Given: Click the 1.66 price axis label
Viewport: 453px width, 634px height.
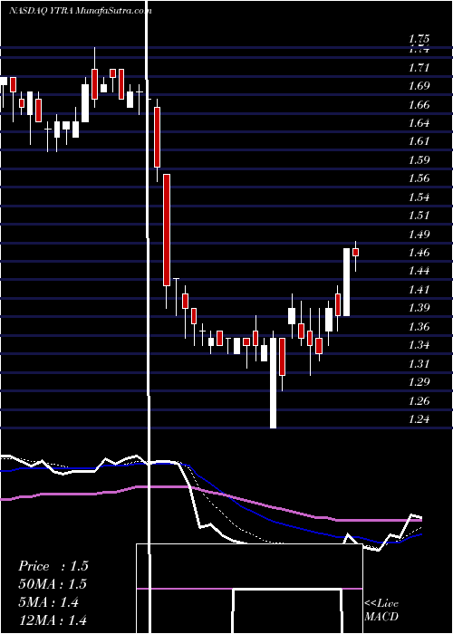Looking at the screenshot, I should (x=419, y=105).
